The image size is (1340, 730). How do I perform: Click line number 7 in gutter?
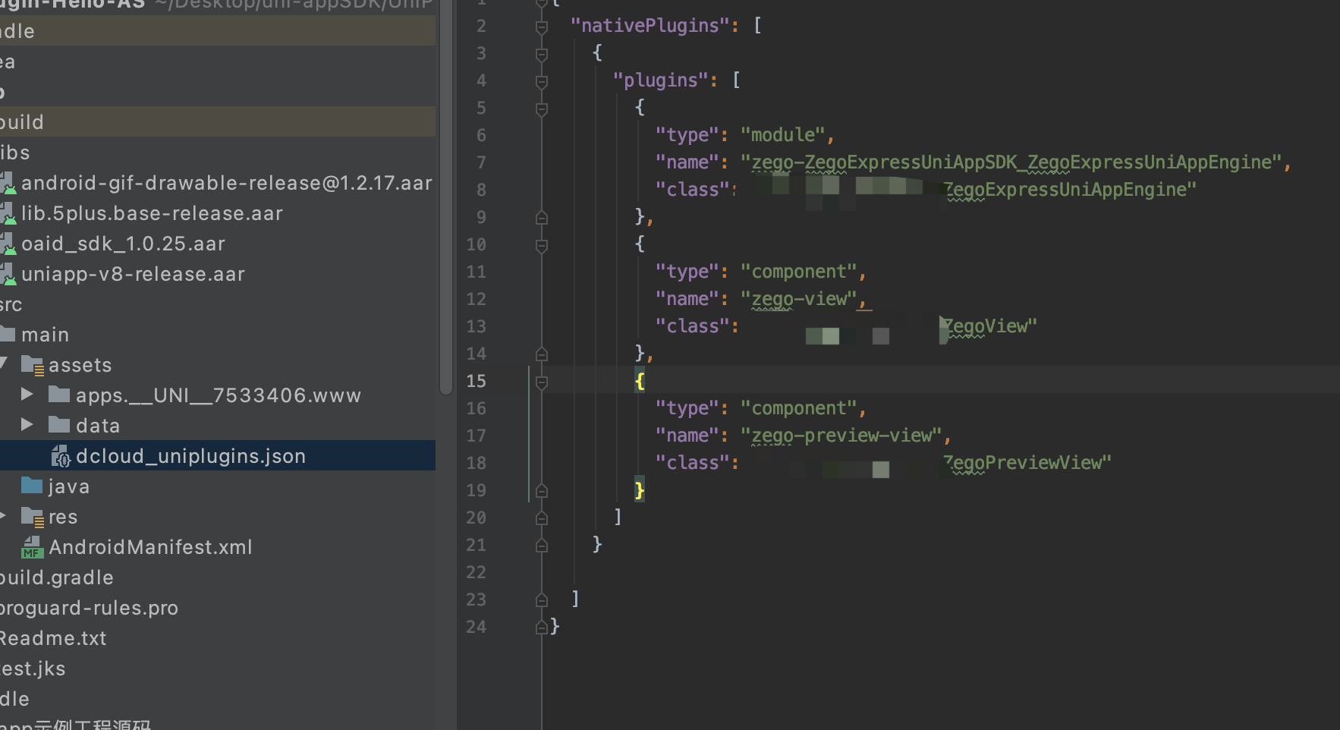pos(481,162)
